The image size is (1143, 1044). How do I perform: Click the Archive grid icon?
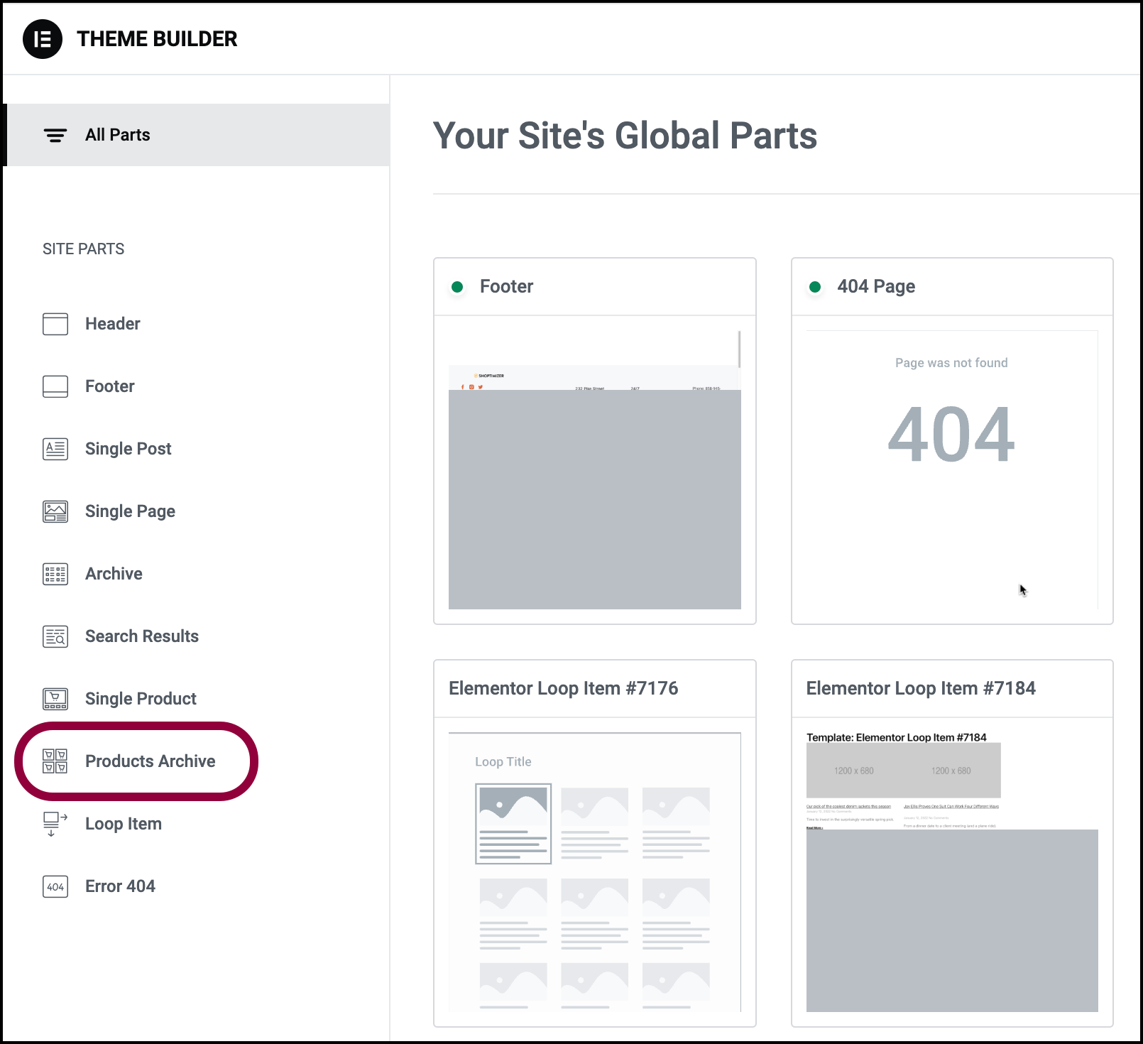[x=55, y=574]
